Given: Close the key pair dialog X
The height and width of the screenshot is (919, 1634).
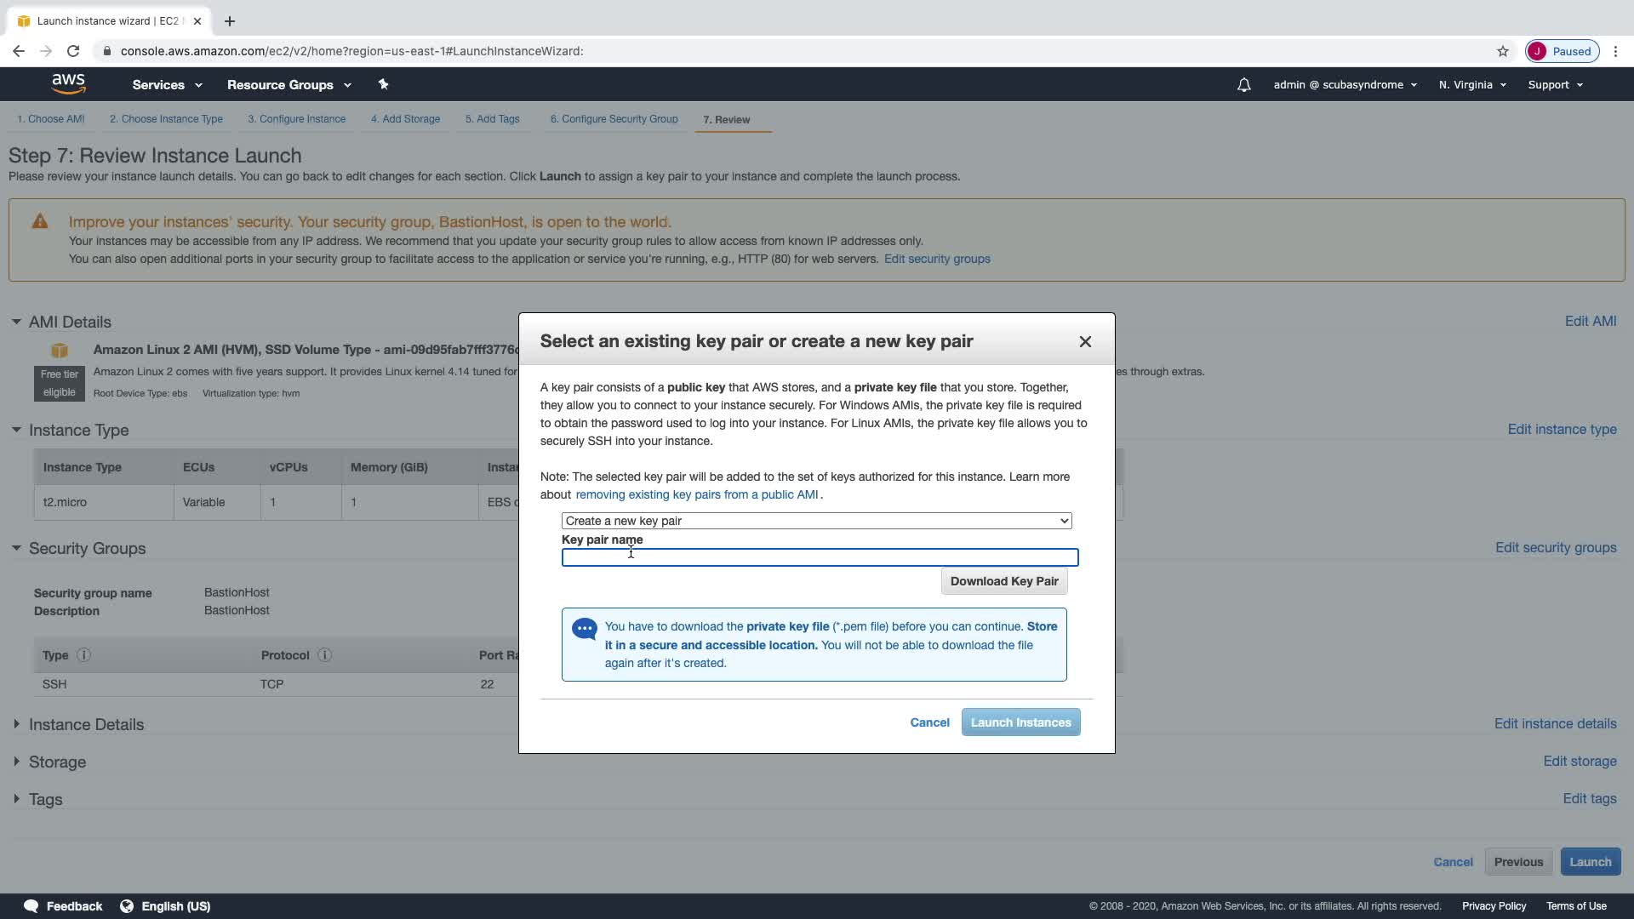Looking at the screenshot, I should pyautogui.click(x=1085, y=341).
